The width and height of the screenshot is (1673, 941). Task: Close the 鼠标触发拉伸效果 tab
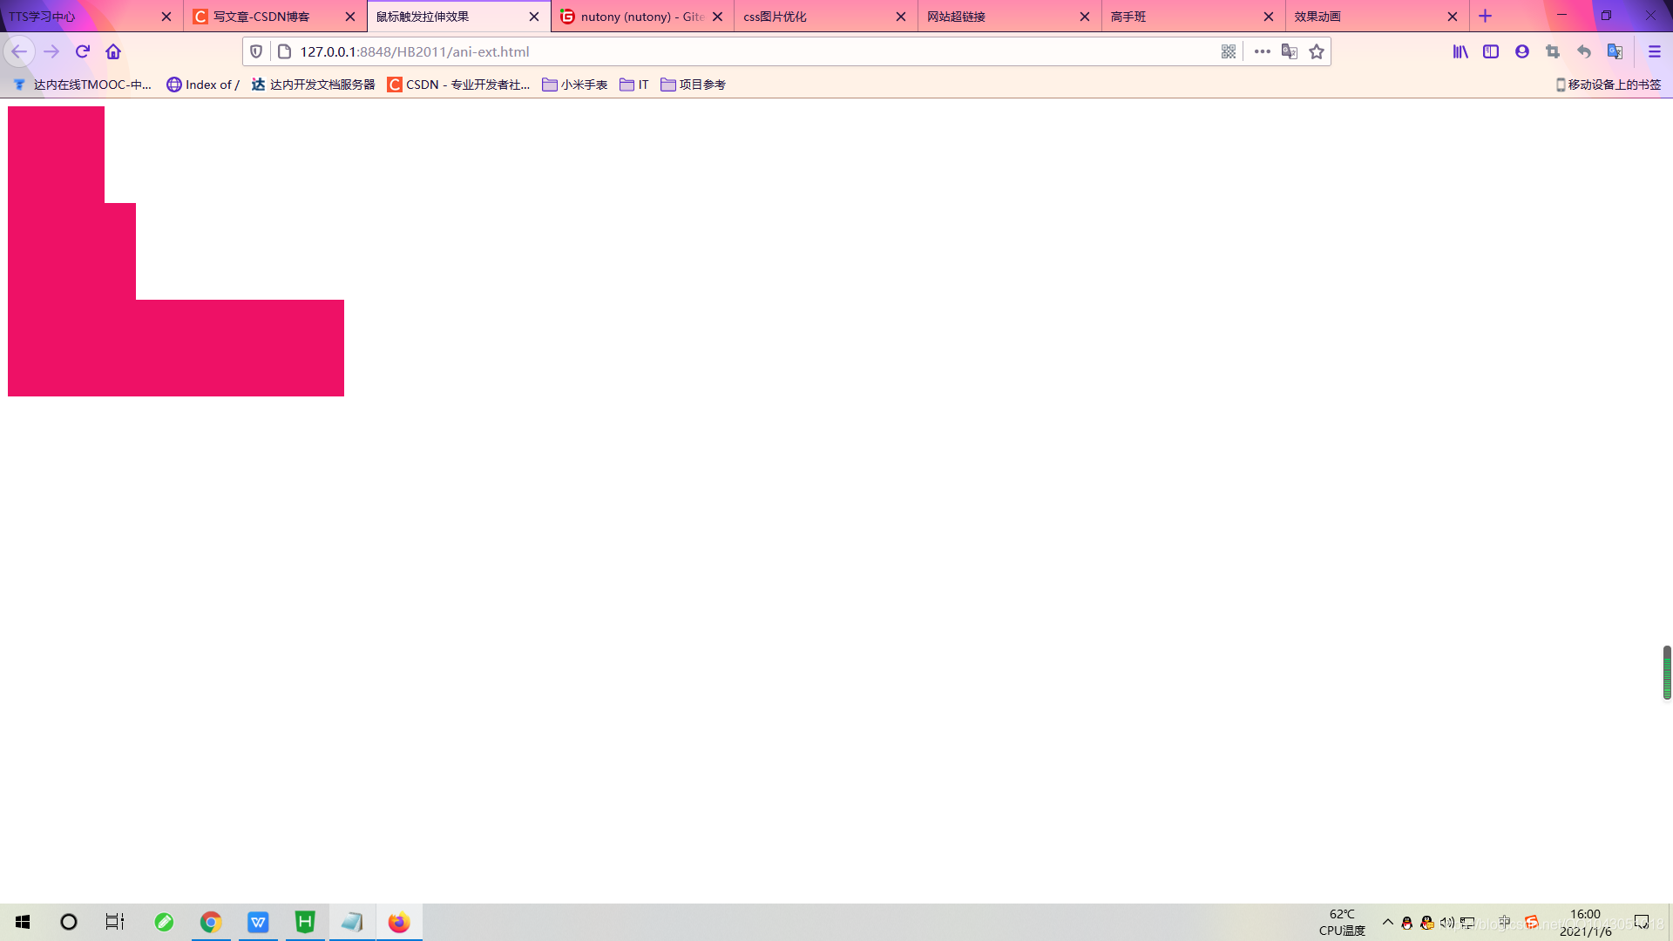point(534,17)
